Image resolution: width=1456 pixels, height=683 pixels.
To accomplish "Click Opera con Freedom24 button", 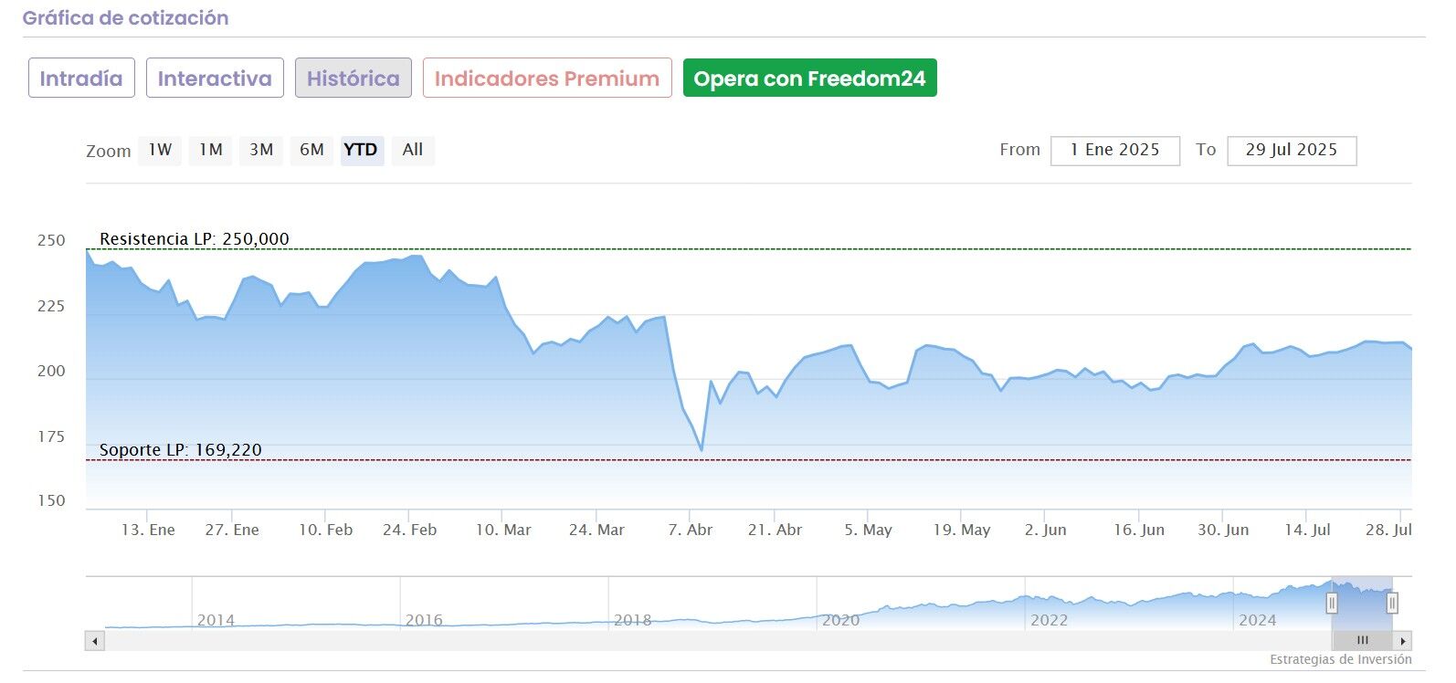I will 809,79.
